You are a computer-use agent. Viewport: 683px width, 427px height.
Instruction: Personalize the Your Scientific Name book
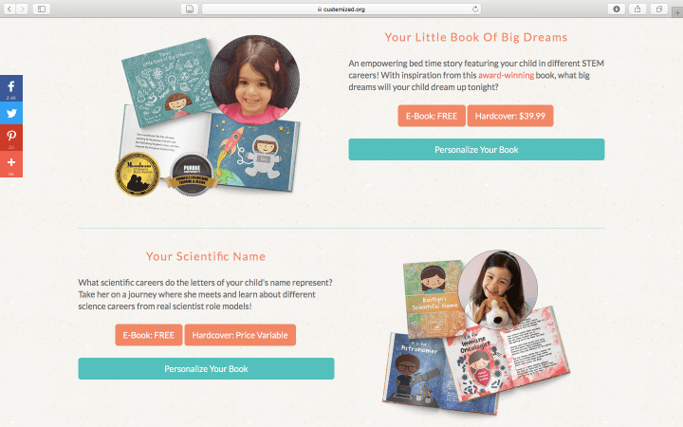[x=206, y=368]
